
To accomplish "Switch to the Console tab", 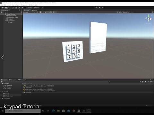I will (x=13, y=80).
